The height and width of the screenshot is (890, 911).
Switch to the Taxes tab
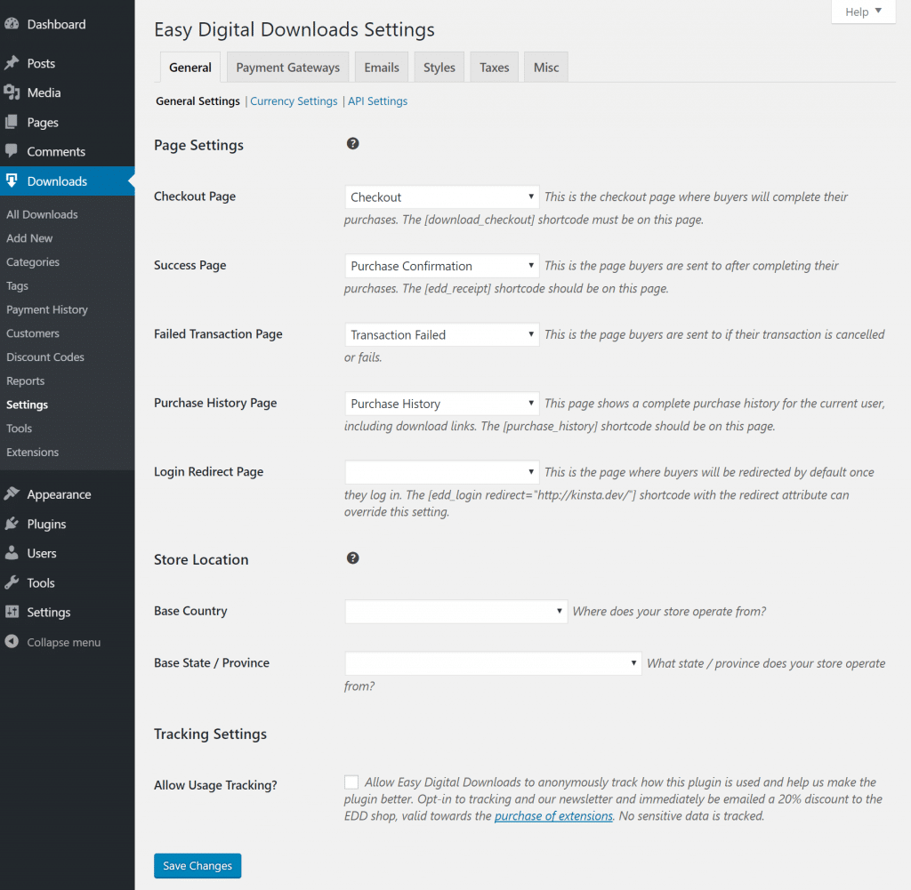[x=494, y=66]
